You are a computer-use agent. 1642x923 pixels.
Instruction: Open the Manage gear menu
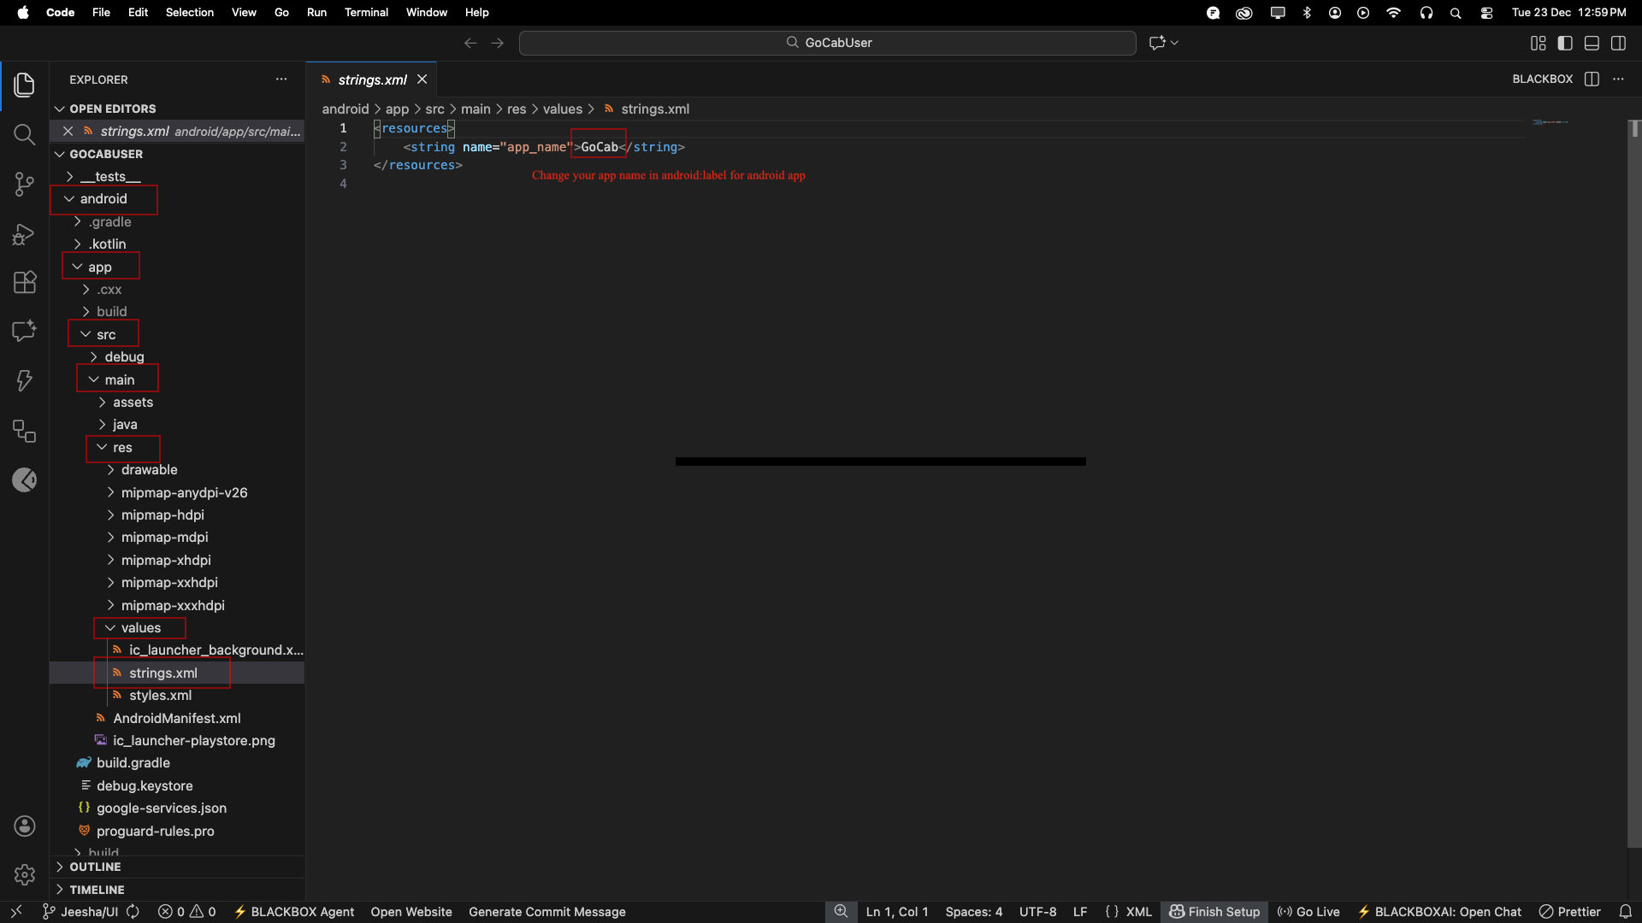24,874
